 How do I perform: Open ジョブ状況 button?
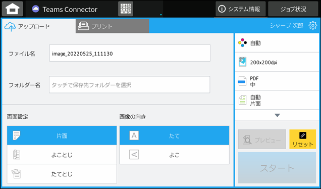point(293,9)
